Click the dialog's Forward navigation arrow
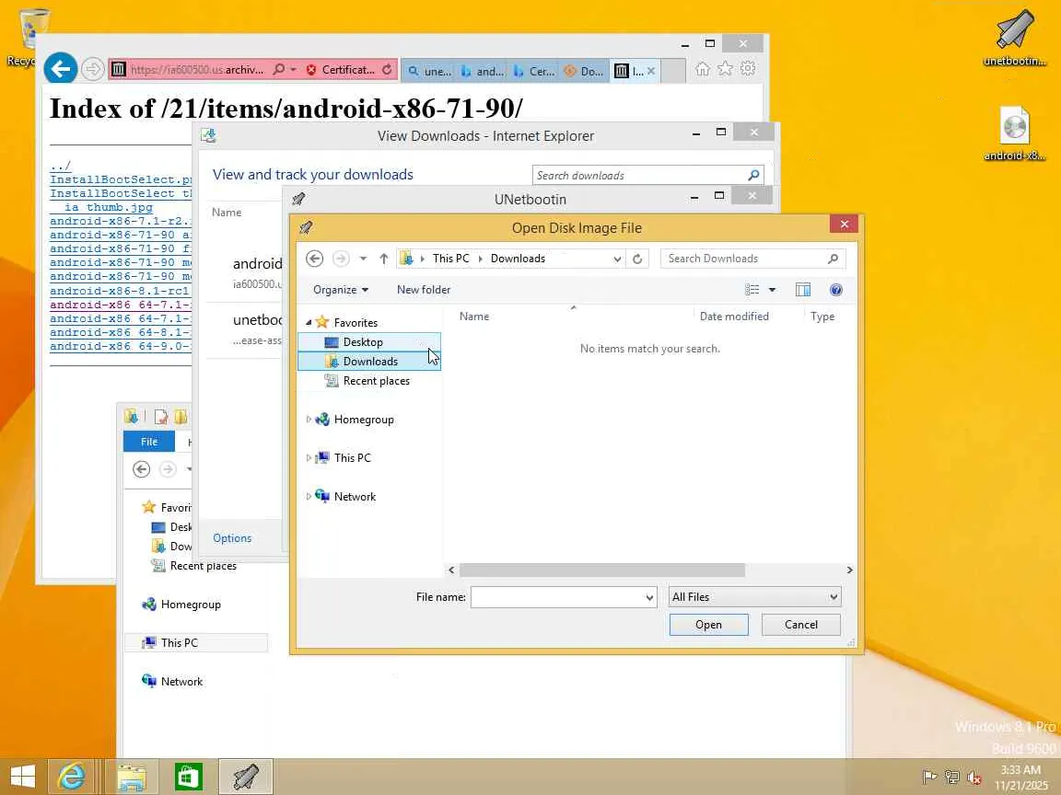The image size is (1061, 795). (x=341, y=259)
